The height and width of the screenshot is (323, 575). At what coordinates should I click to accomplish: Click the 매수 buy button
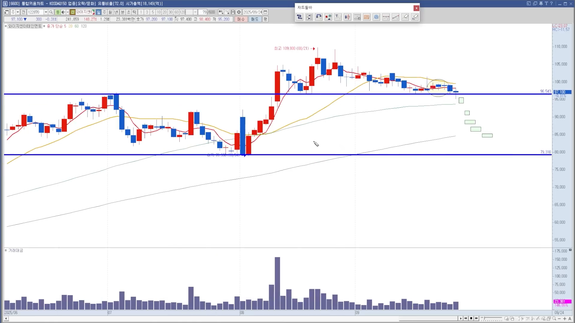click(241, 19)
